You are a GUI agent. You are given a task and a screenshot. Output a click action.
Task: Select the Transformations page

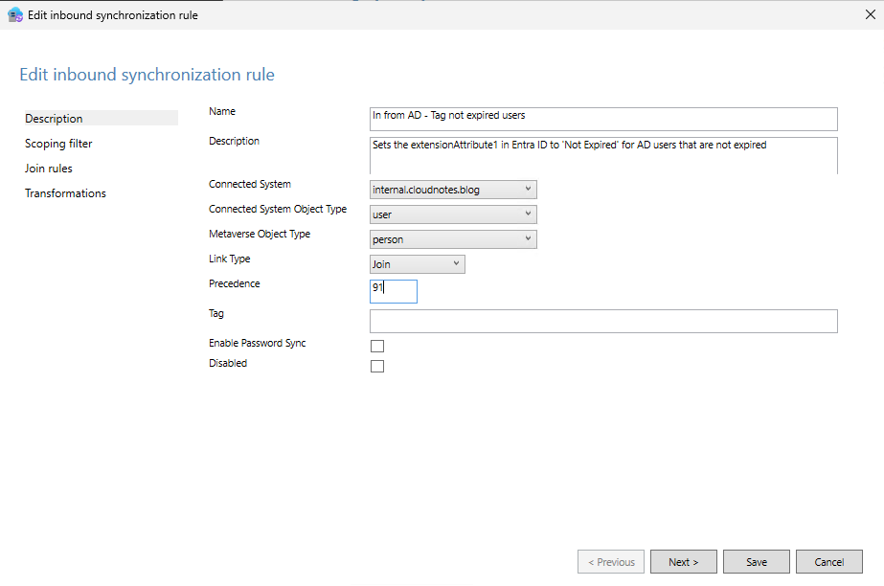pyautogui.click(x=65, y=192)
